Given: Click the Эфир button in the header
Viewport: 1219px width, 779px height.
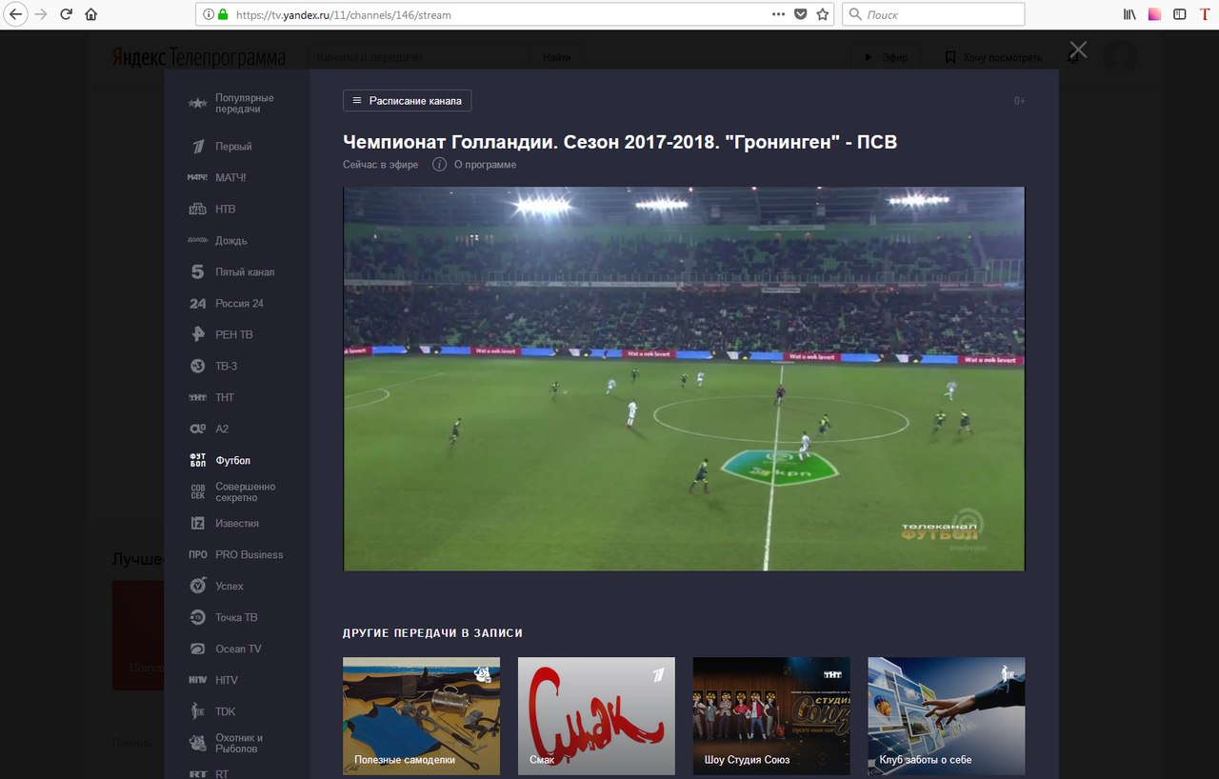Looking at the screenshot, I should [x=885, y=58].
